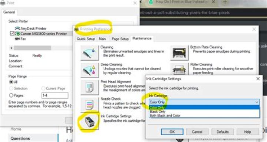Click the 'Ink Cartridge Settings' maintenance label
The width and height of the screenshot is (267, 142).
(x=116, y=116)
